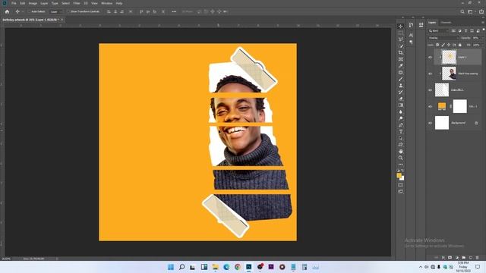Open taskbar search magnifier
The width and height of the screenshot is (486, 273).
[182, 267]
